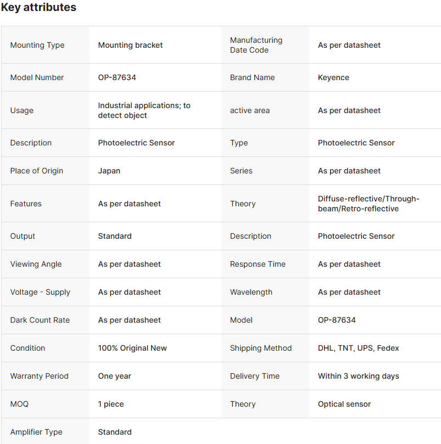Select the Voltage - Supply label
441x444 pixels.
coord(40,292)
